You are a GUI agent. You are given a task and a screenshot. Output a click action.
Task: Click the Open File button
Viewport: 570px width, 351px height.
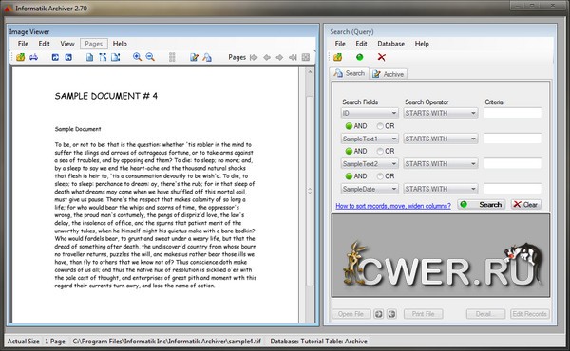(351, 314)
